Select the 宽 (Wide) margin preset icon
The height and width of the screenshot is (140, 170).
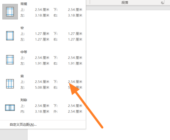pos(10,84)
